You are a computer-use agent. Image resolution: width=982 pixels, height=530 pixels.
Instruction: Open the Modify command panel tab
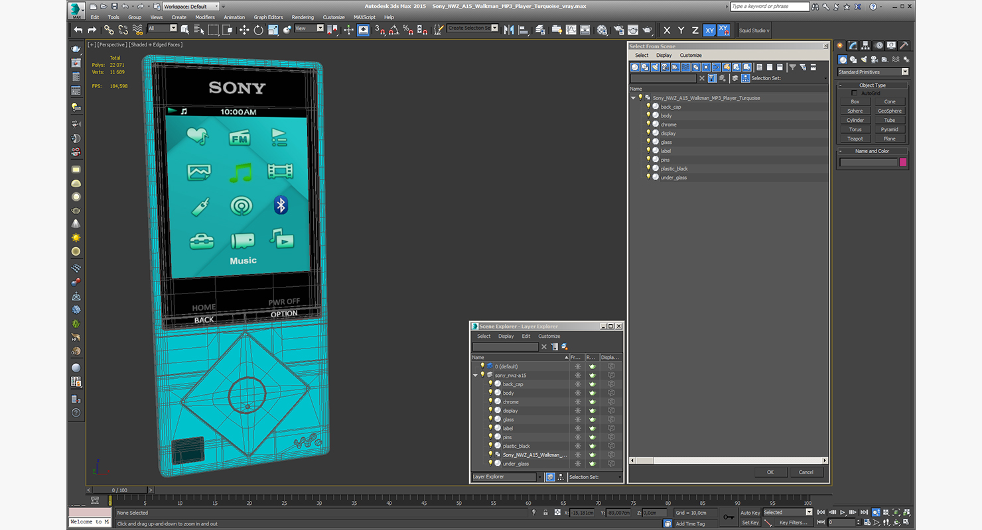[852, 46]
